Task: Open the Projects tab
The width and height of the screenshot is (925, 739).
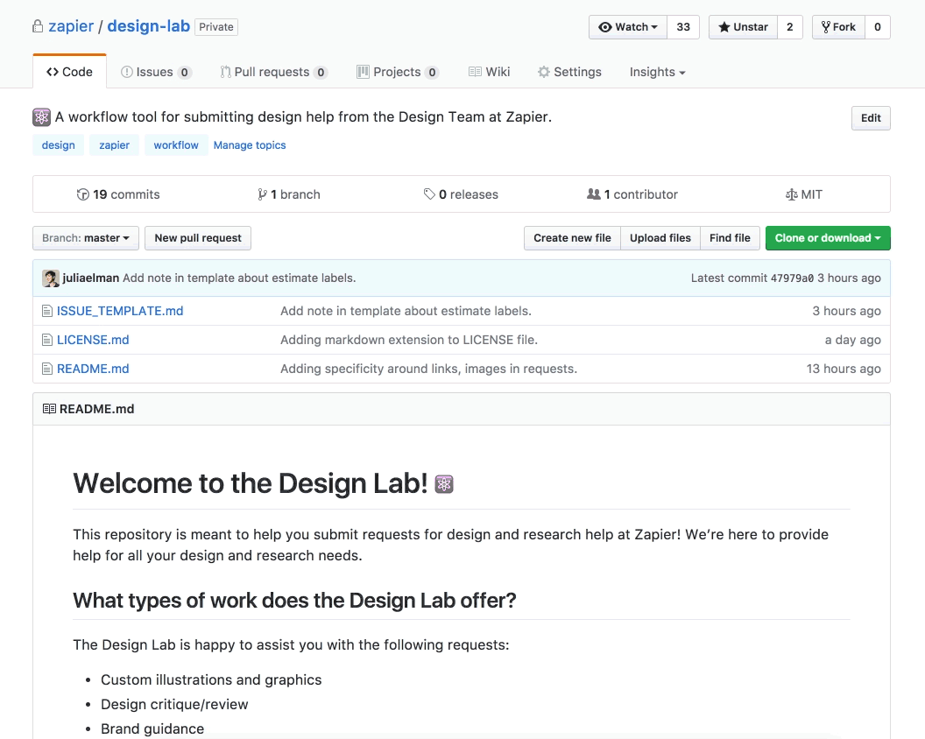Action: click(x=398, y=72)
